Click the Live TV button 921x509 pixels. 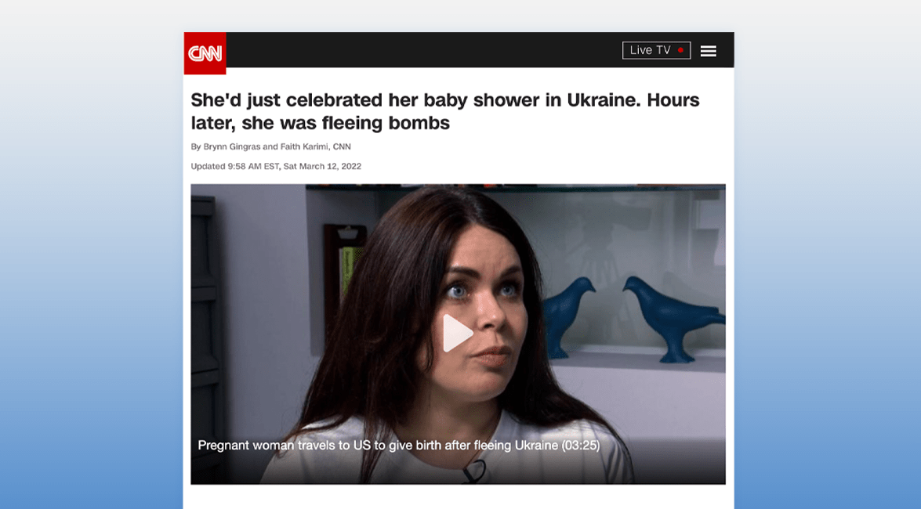tap(656, 50)
